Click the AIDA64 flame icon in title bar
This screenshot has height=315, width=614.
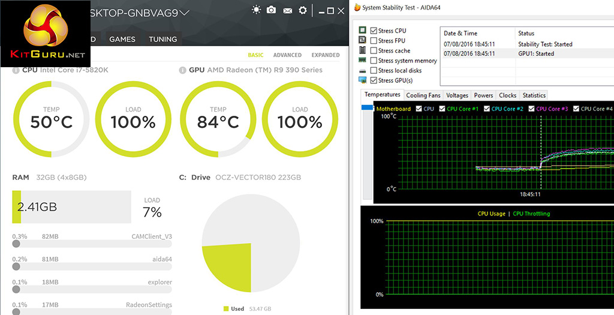(x=357, y=7)
